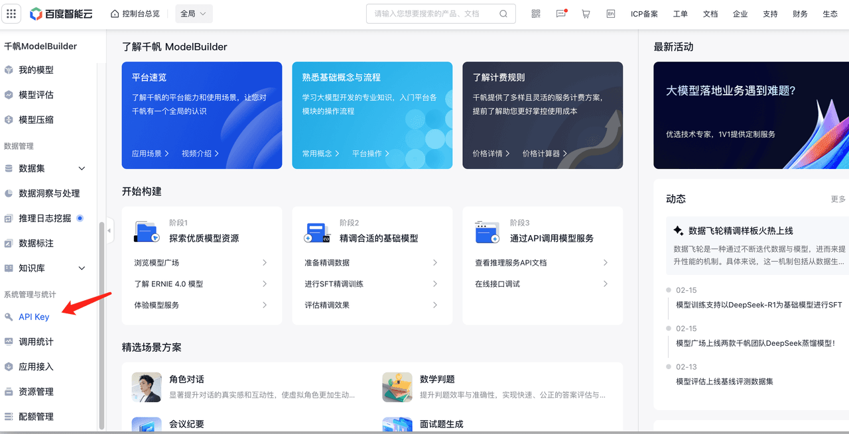Screen dimensions: 849x434
Task: Click the search magnifier icon
Action: click(503, 13)
